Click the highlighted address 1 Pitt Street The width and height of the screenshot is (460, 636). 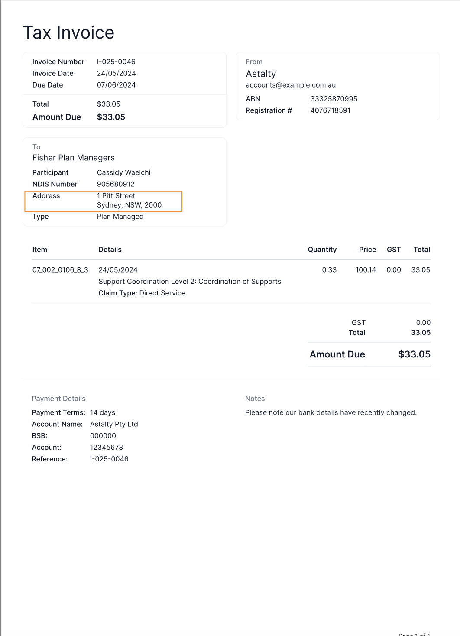coord(116,196)
